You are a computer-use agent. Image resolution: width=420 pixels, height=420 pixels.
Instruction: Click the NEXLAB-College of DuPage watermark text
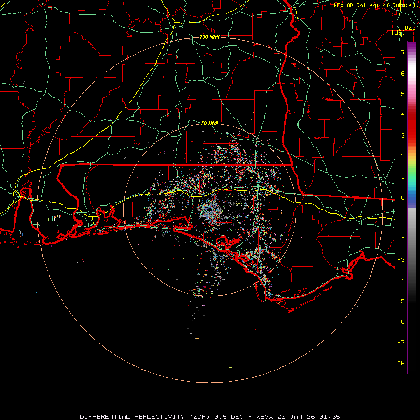tap(372, 5)
